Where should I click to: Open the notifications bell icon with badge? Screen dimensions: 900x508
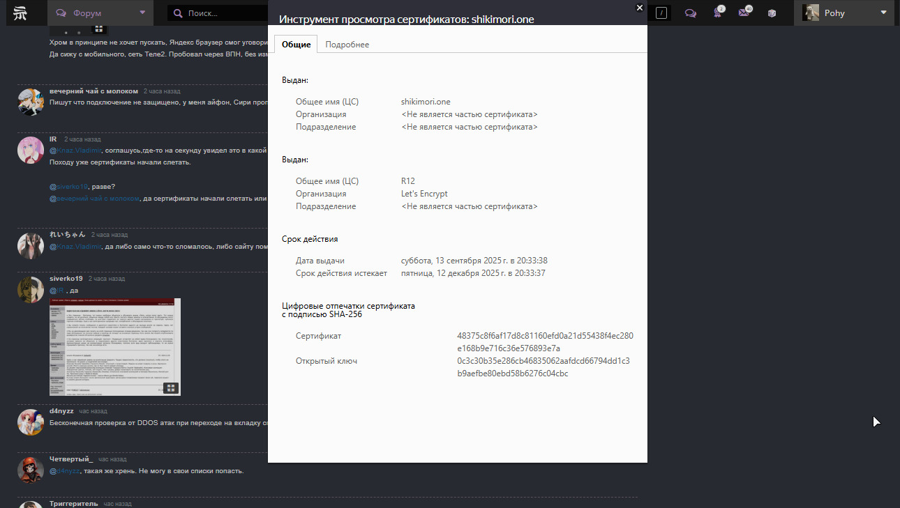pos(718,13)
